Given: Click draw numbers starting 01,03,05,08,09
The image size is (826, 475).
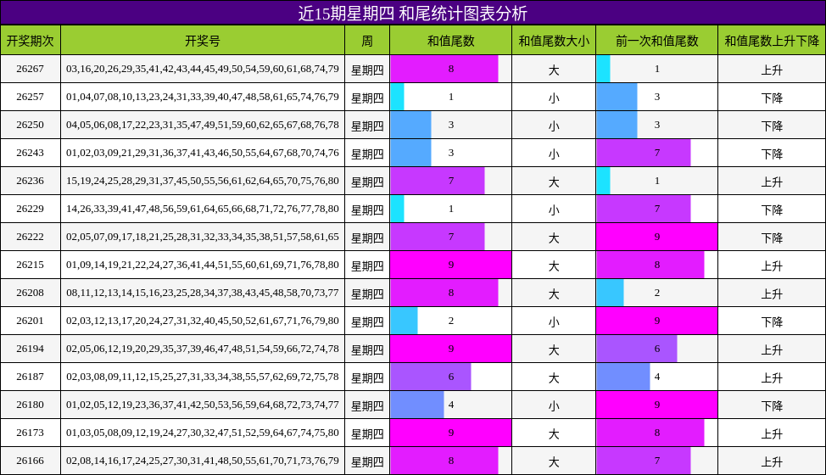Looking at the screenshot, I should [x=203, y=433].
